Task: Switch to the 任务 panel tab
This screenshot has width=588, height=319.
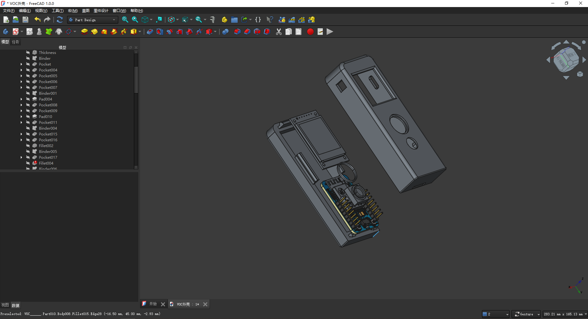Action: [15, 42]
